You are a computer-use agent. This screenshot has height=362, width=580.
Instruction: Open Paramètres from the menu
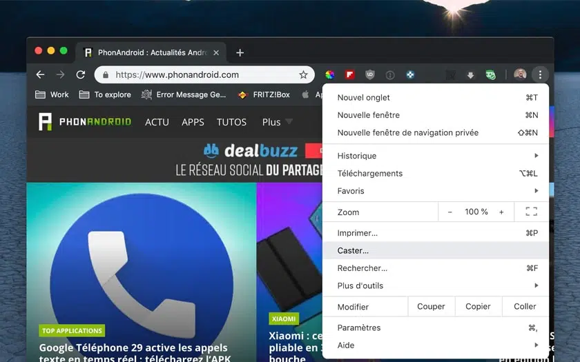436,328
